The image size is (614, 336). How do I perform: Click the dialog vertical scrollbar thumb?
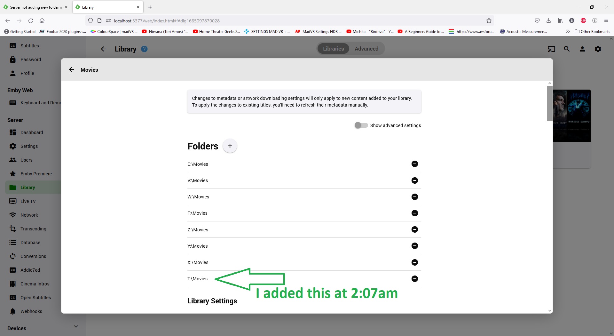[x=550, y=103]
